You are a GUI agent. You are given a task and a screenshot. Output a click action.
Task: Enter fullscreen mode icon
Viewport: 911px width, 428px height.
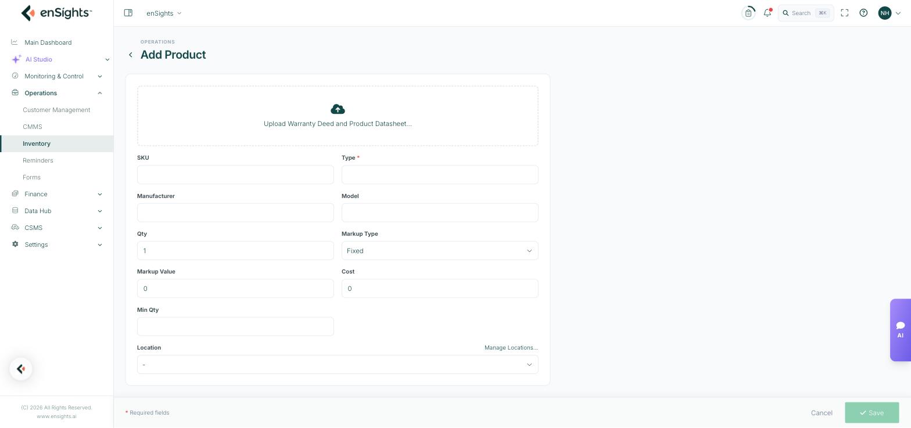click(845, 13)
